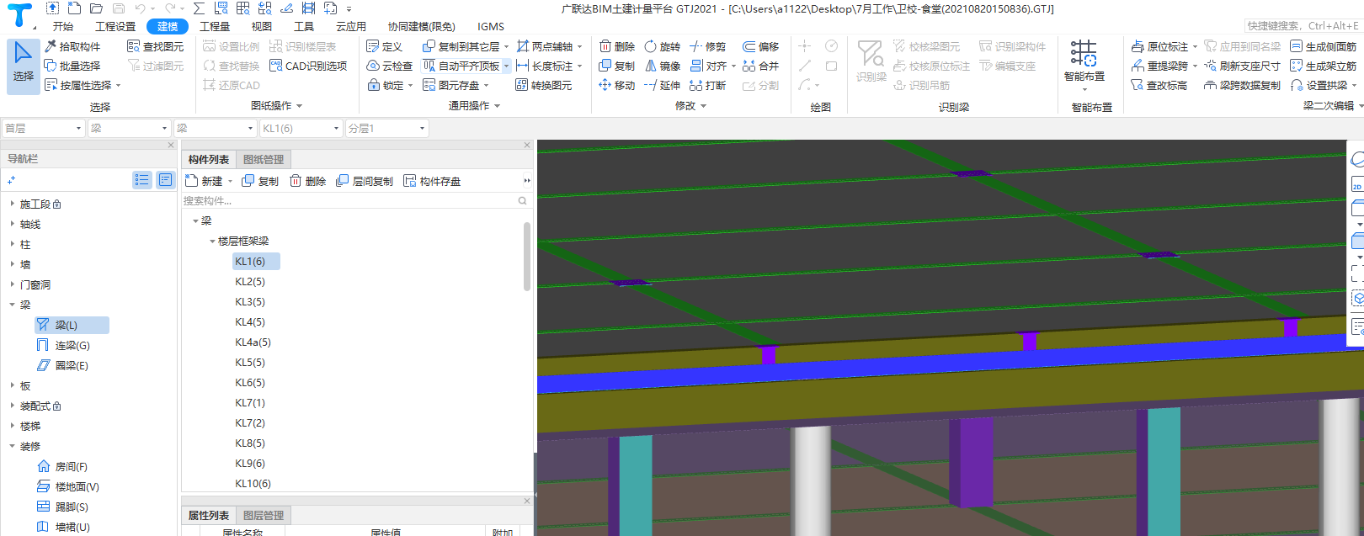Screen dimensions: 1364x536
Task: Select KL7(2) in component list
Action: coord(250,422)
